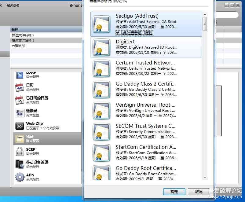
Task: Click validity text 2004/6/30 星期三
Action: (144, 95)
